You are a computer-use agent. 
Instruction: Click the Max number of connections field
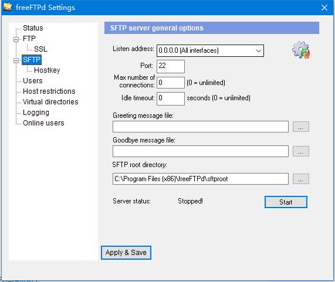click(171, 83)
